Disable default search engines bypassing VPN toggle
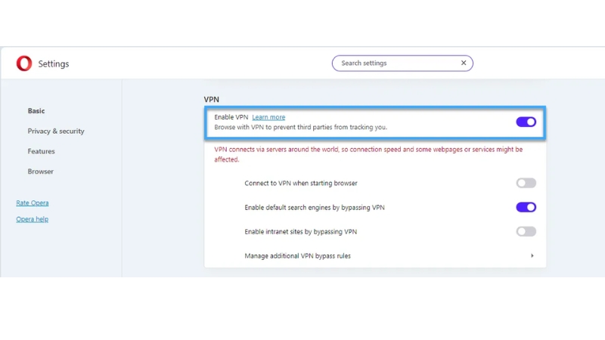 tap(526, 207)
